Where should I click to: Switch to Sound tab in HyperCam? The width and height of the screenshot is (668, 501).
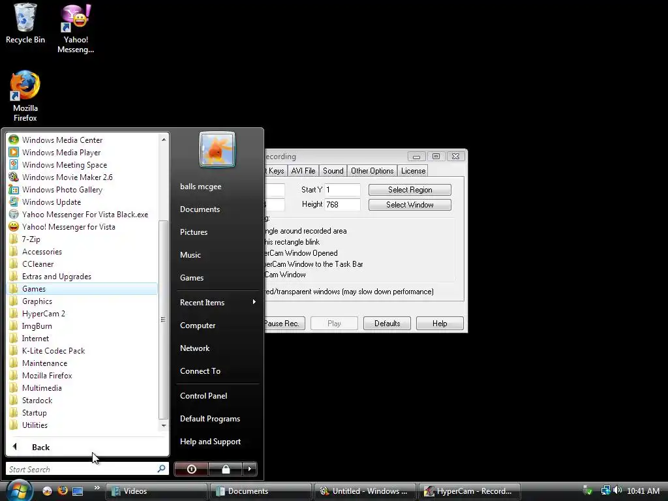tap(333, 170)
